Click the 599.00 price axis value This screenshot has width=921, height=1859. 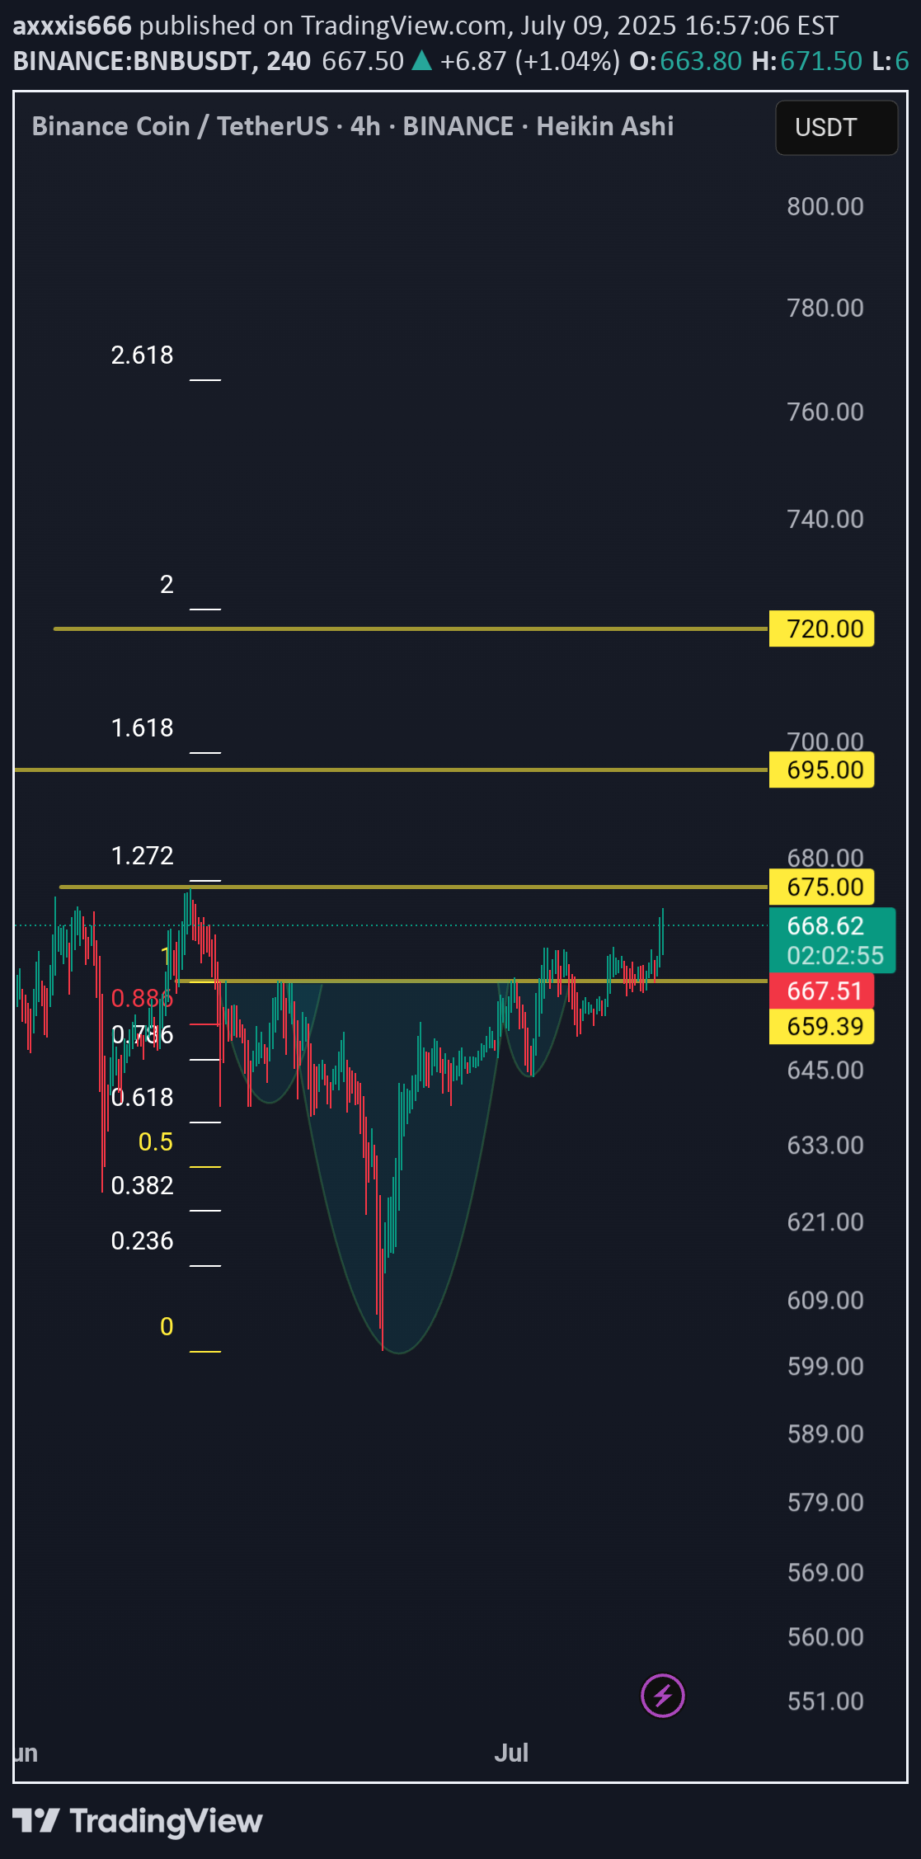(825, 1366)
